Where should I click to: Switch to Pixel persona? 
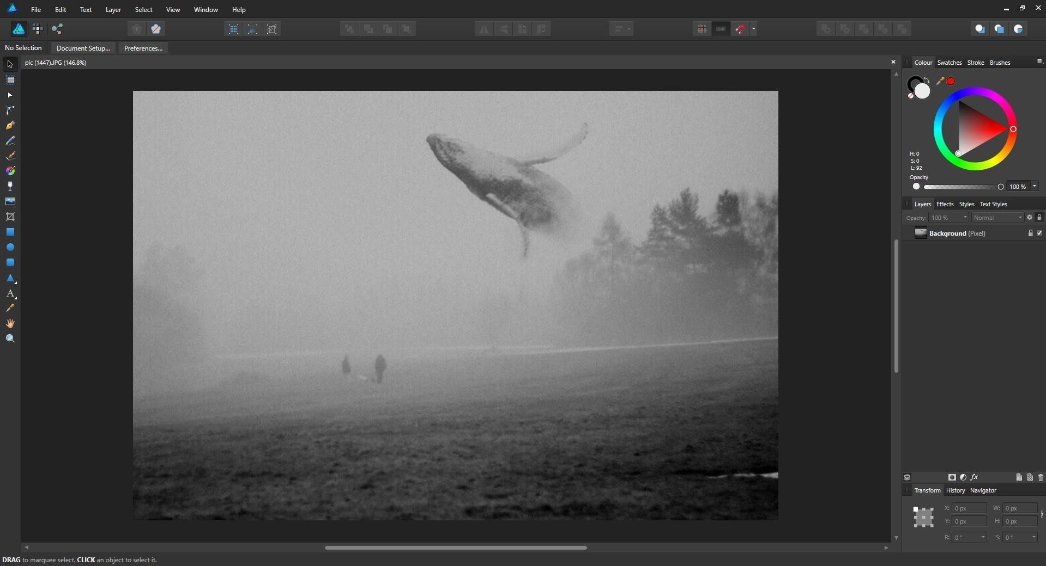click(x=38, y=29)
